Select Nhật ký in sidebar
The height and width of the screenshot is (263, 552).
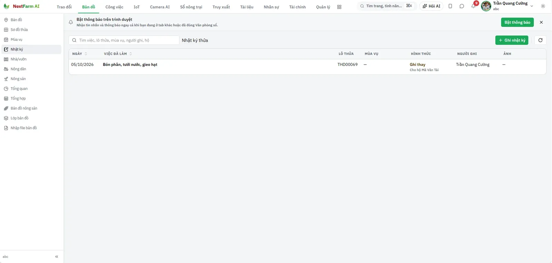coord(31,49)
